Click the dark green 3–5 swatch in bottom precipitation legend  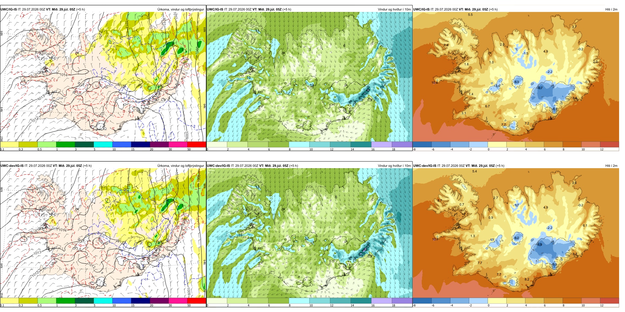coord(84,301)
